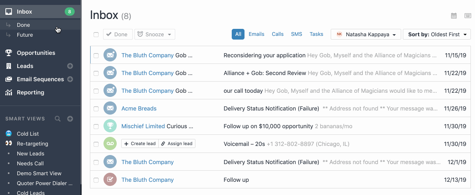475x195 pixels.
Task: Click the voicemail avatar icon
Action: pyautogui.click(x=110, y=144)
